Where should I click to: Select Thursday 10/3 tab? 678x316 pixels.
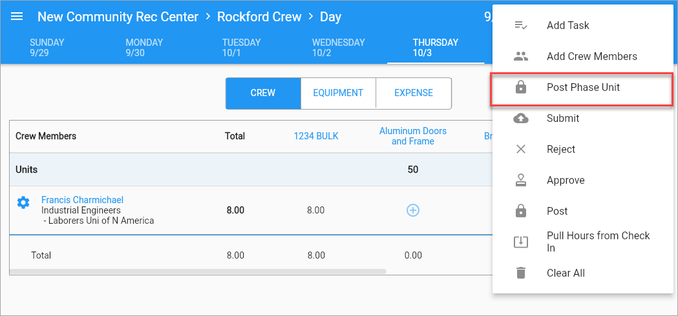tap(436, 48)
